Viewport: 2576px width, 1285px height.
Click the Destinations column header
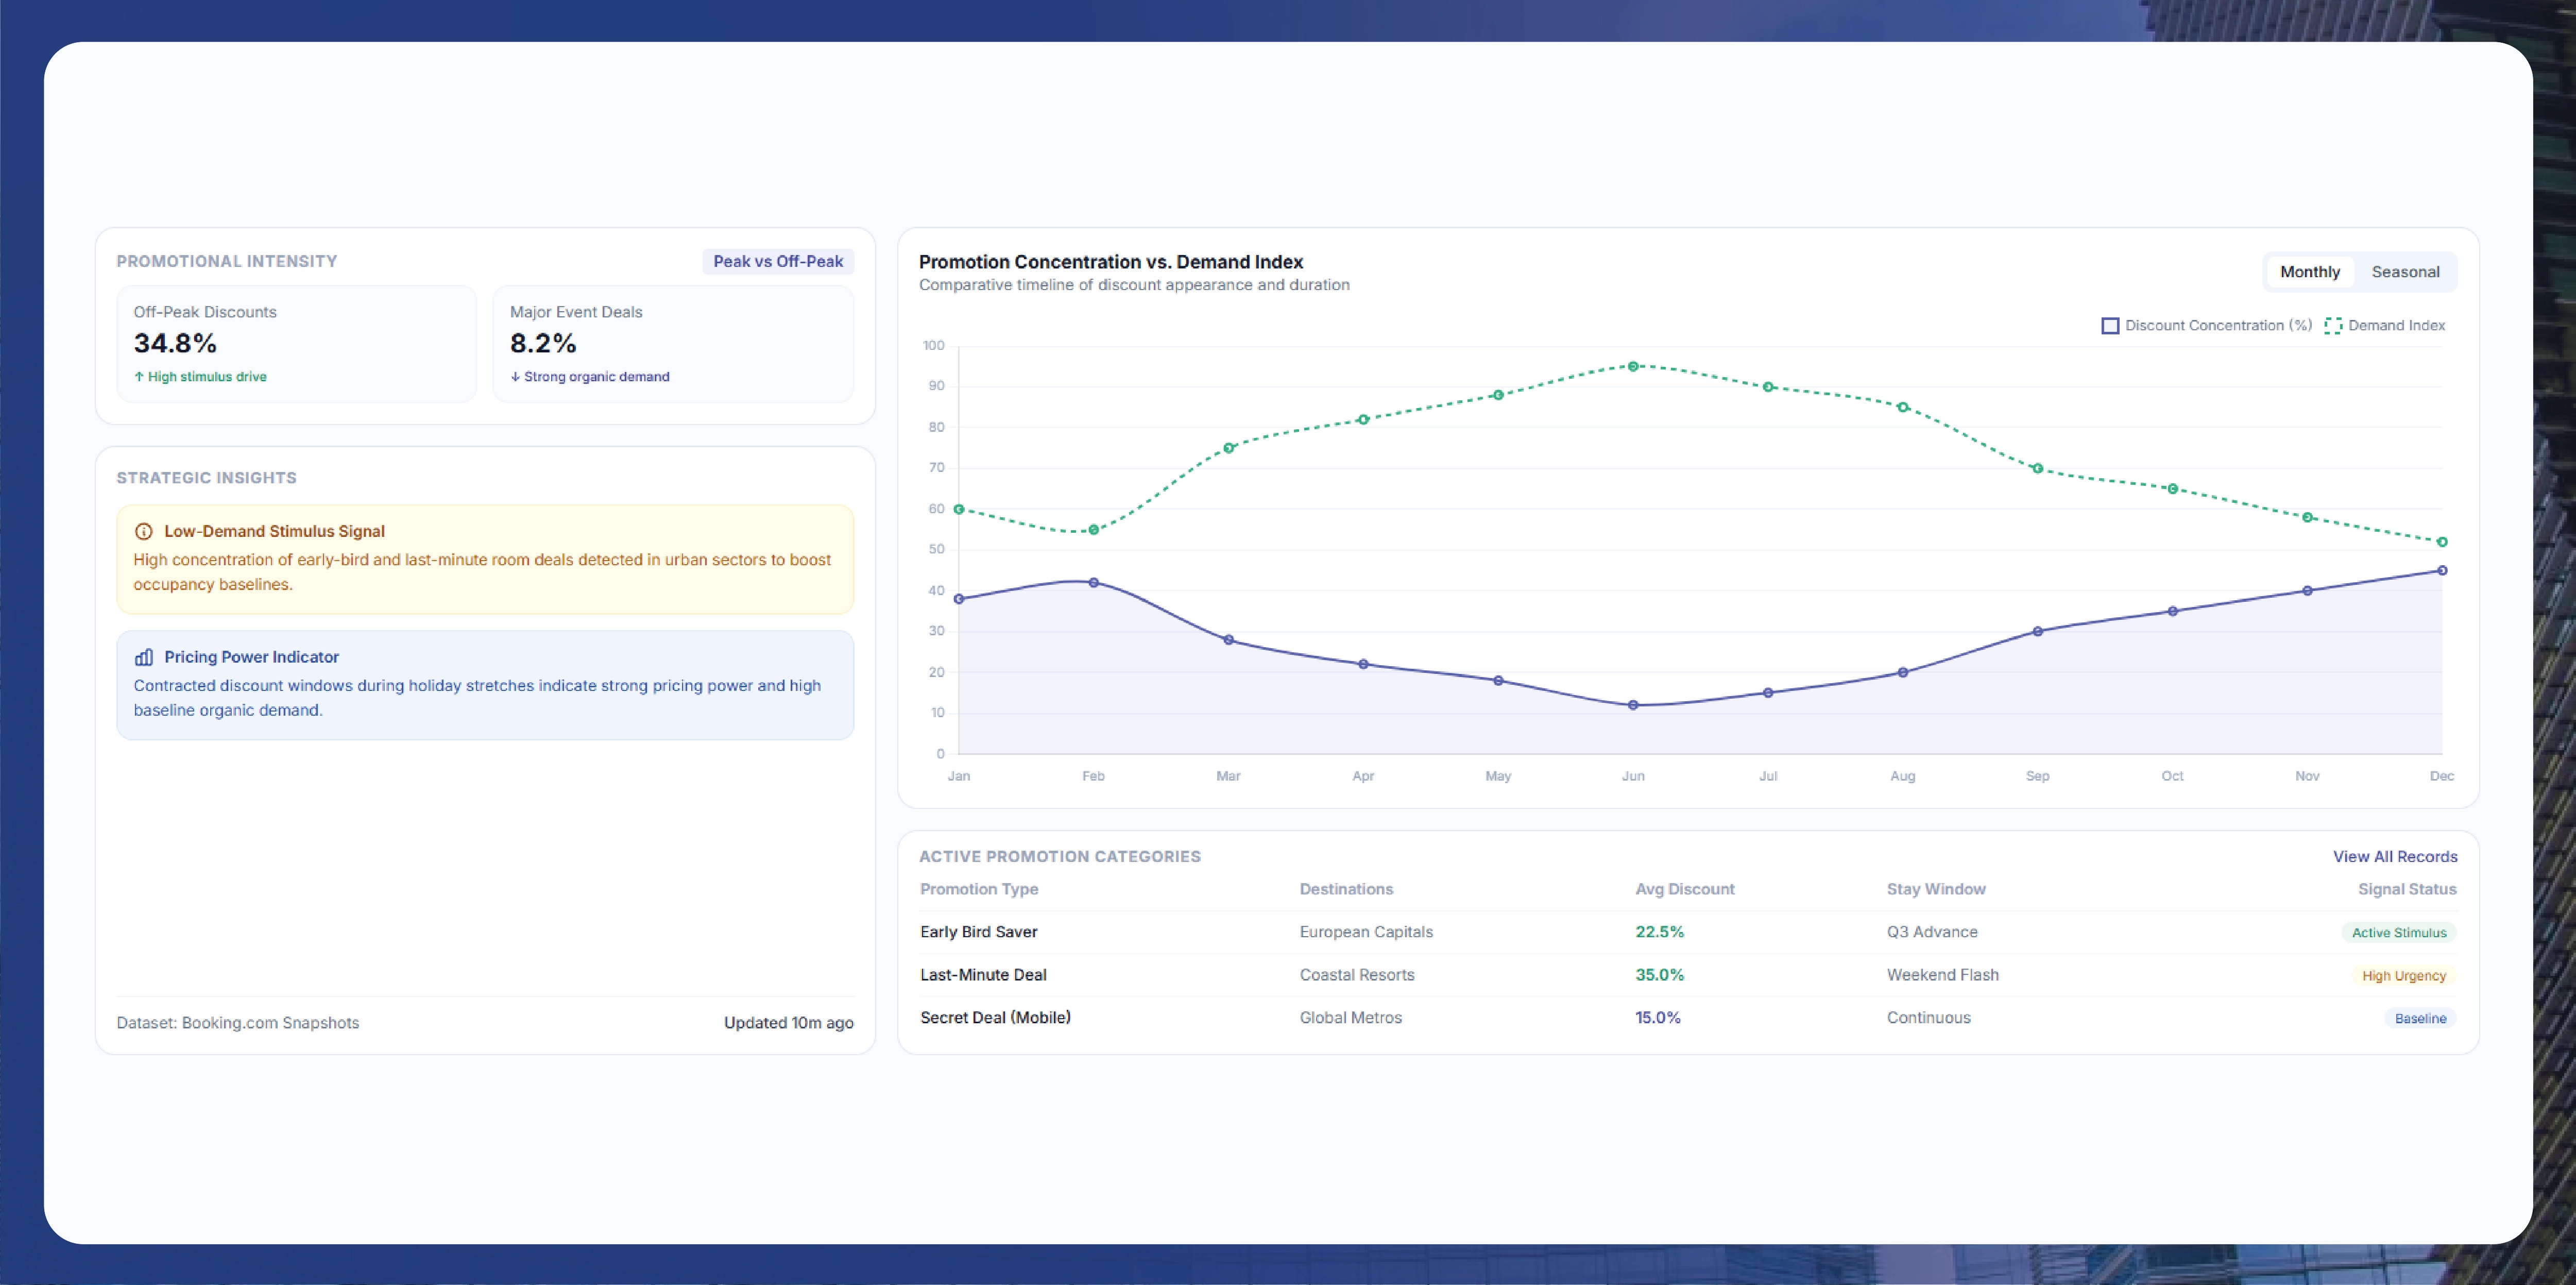point(1346,889)
